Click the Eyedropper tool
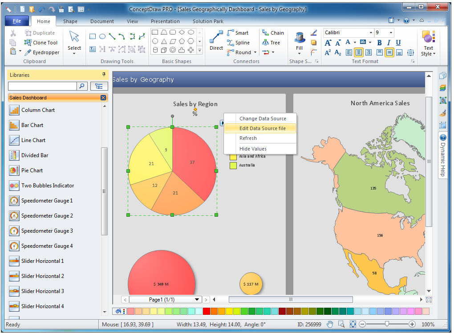 point(41,52)
